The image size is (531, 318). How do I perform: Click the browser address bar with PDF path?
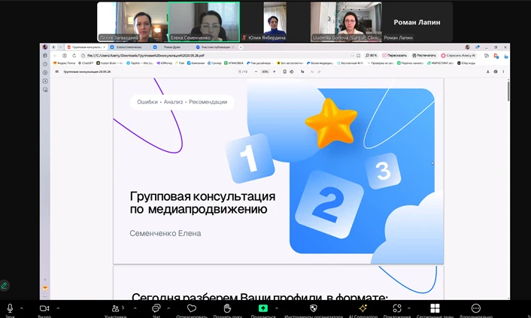coord(217,56)
